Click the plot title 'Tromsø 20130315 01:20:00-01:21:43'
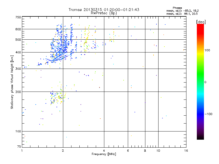This screenshot has width=219, height=164. [x=104, y=10]
